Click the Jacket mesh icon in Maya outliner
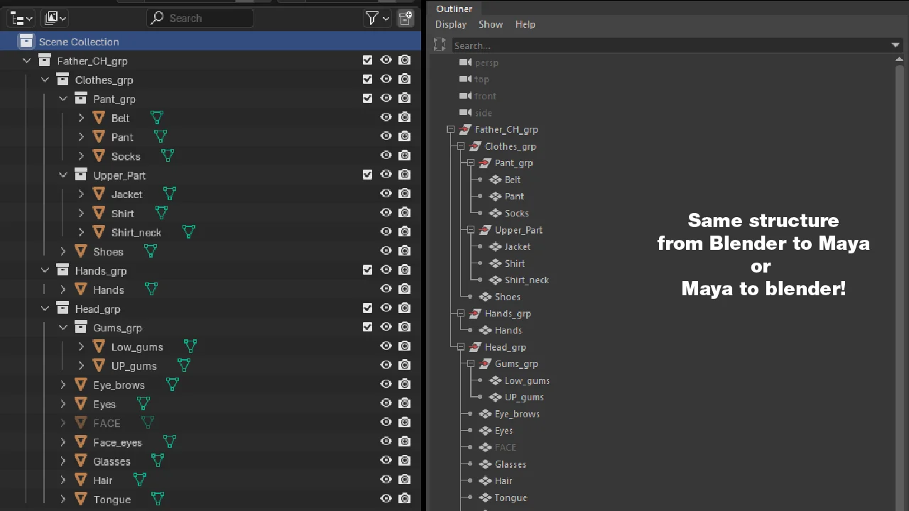909x511 pixels. (x=495, y=246)
